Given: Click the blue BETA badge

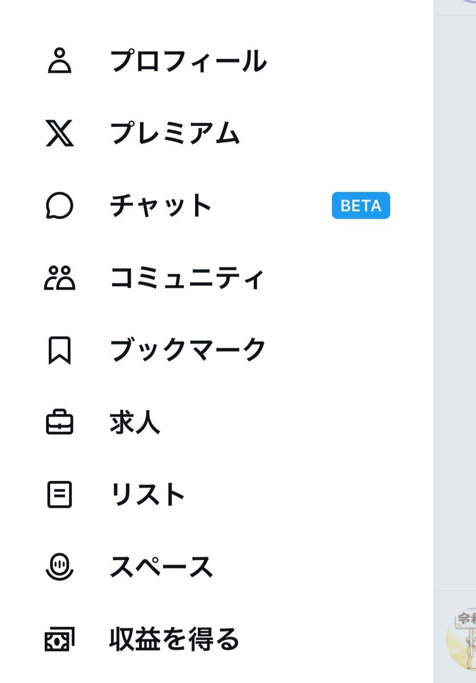Looking at the screenshot, I should pyautogui.click(x=361, y=205).
